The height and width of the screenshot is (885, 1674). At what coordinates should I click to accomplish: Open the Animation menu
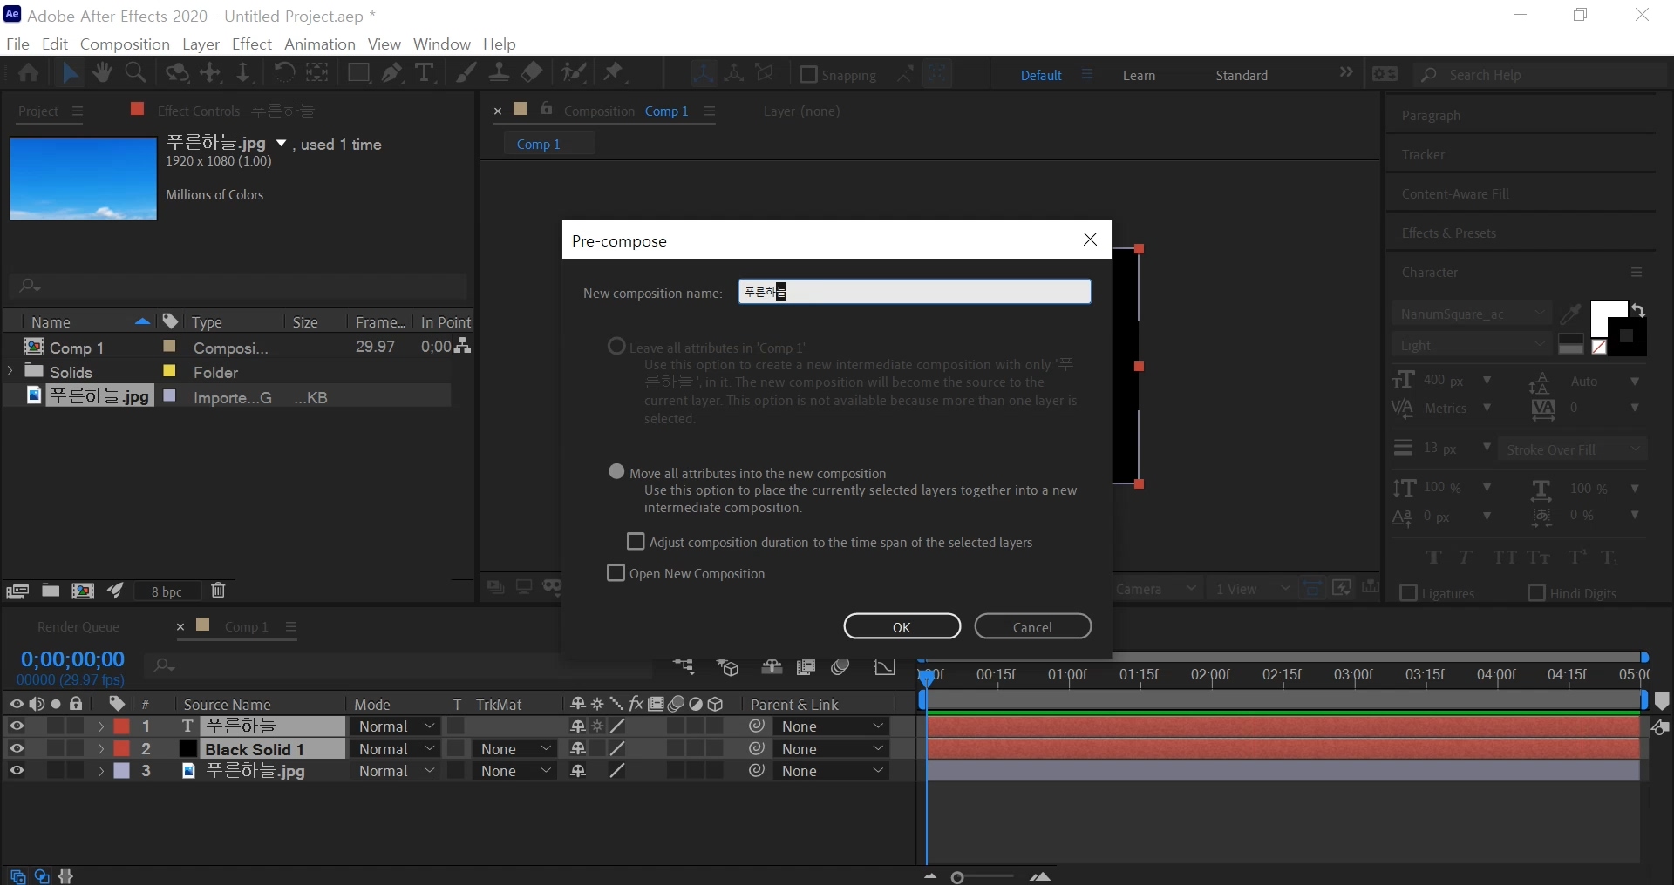pos(320,44)
